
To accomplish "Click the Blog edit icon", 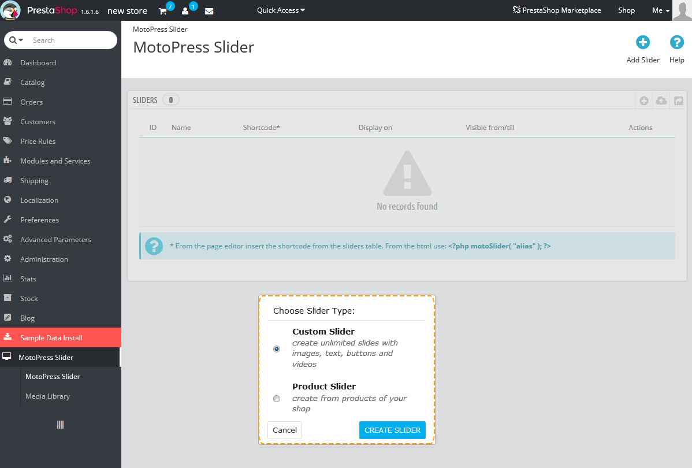I will [8, 317].
